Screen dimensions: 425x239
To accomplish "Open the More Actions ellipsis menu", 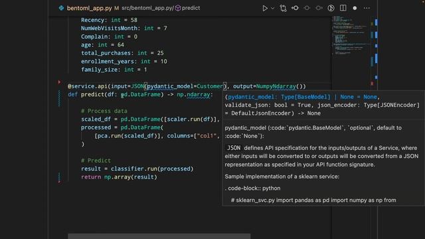I will [x=367, y=8].
